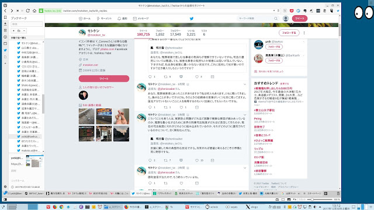Open the Window panel icon in sidebar
Viewport: 374px width, 210px height.
pos(5,44)
